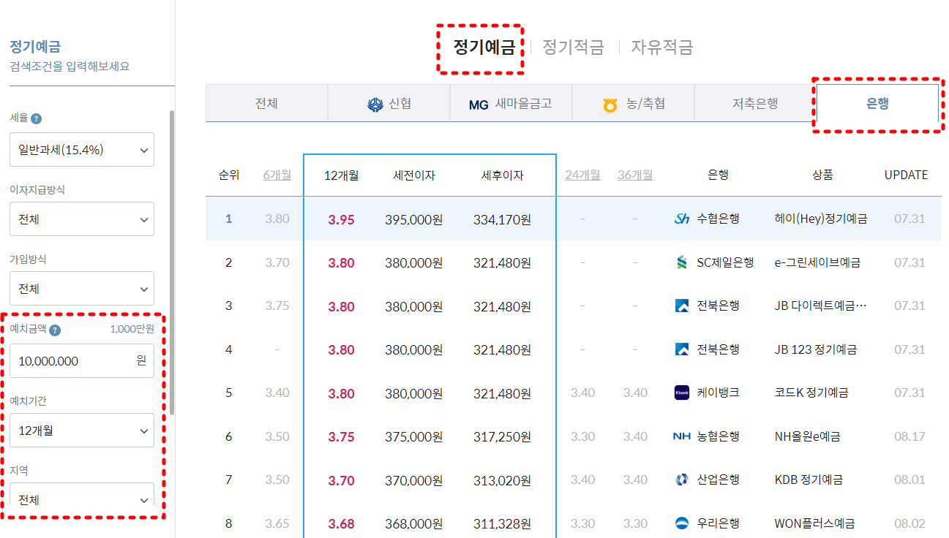This screenshot has height=538, width=949.
Task: Click the 산업은행 bank name
Action: pos(718,480)
